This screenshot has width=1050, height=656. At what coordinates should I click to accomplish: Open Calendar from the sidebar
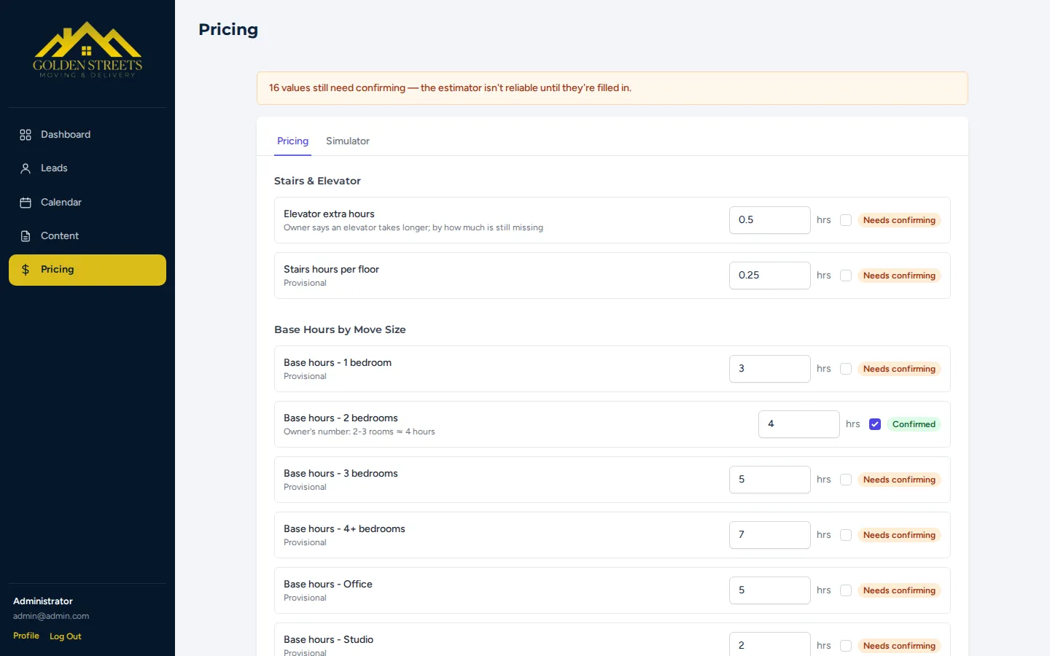point(87,203)
